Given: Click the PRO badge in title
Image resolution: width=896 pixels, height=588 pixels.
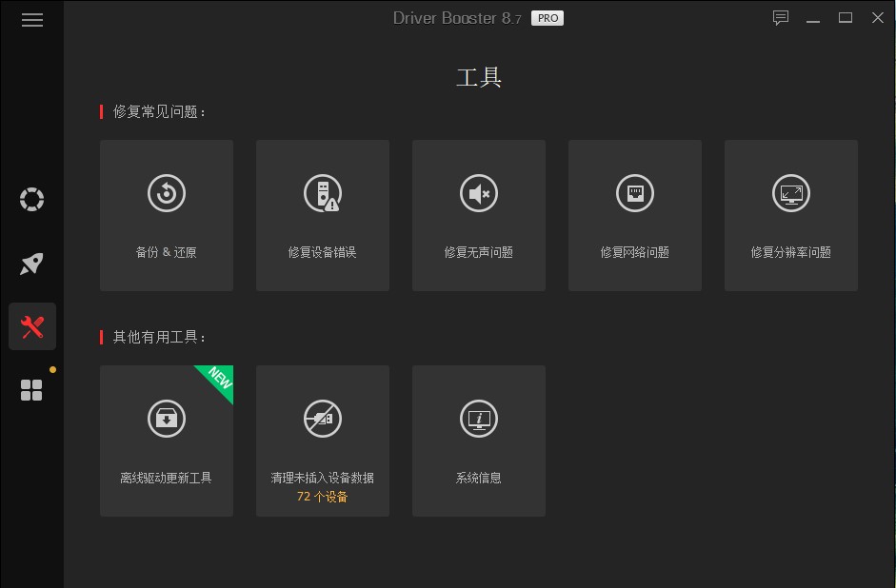Looking at the screenshot, I should point(548,18).
